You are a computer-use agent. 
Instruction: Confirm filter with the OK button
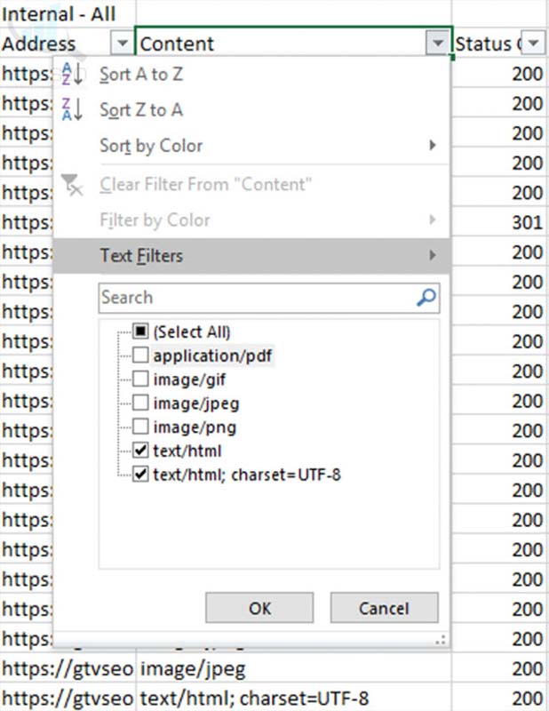click(x=259, y=608)
